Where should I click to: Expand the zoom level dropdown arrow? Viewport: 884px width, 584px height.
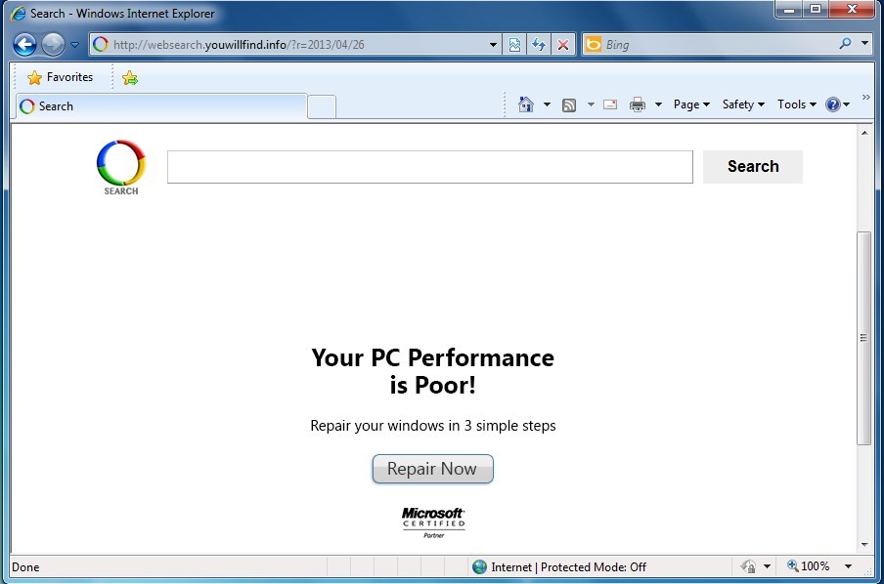point(848,566)
